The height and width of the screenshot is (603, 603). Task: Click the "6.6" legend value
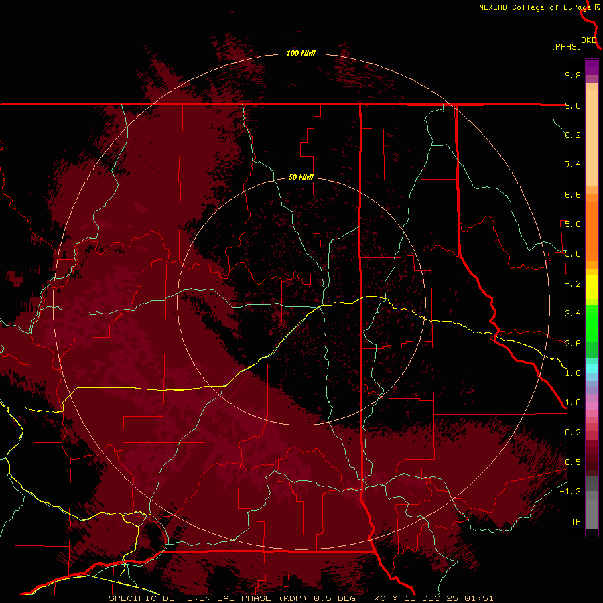click(x=573, y=194)
